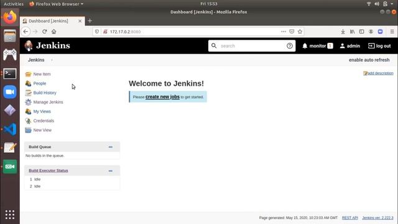Image resolution: width=398 pixels, height=224 pixels.
Task: Open the My Views link
Action: 42,111
